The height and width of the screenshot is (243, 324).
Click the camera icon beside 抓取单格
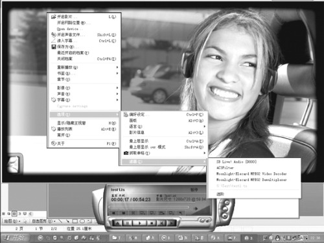click(x=126, y=153)
